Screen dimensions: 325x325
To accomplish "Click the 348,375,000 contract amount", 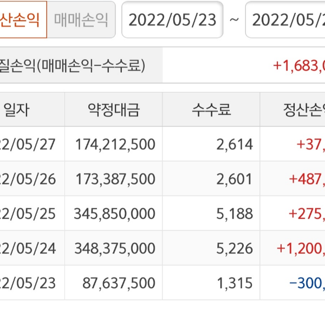I will click(115, 248).
